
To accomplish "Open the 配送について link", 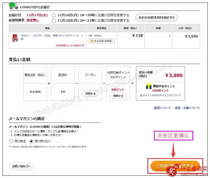I will coord(162,108).
